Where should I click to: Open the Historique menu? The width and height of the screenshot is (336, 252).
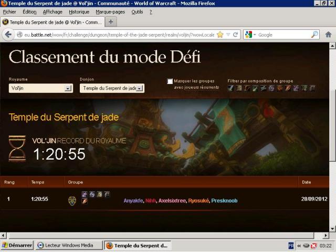(x=79, y=12)
